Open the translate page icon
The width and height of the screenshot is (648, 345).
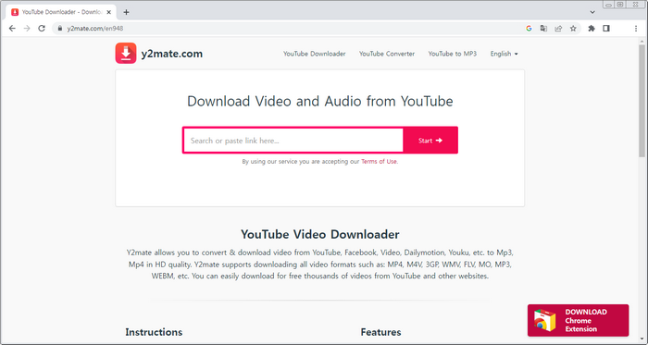pos(543,29)
